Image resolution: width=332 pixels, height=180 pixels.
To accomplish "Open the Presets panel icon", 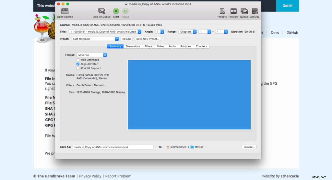I will pos(222,11).
